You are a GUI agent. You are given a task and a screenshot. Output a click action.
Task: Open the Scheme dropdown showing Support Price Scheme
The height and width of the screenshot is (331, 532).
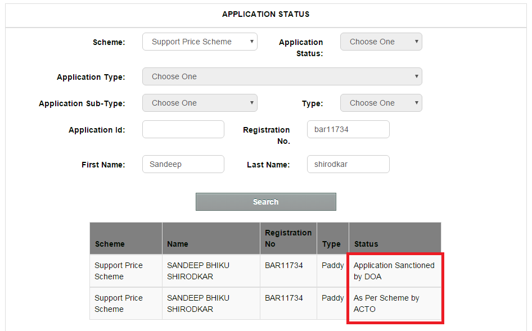coord(200,42)
